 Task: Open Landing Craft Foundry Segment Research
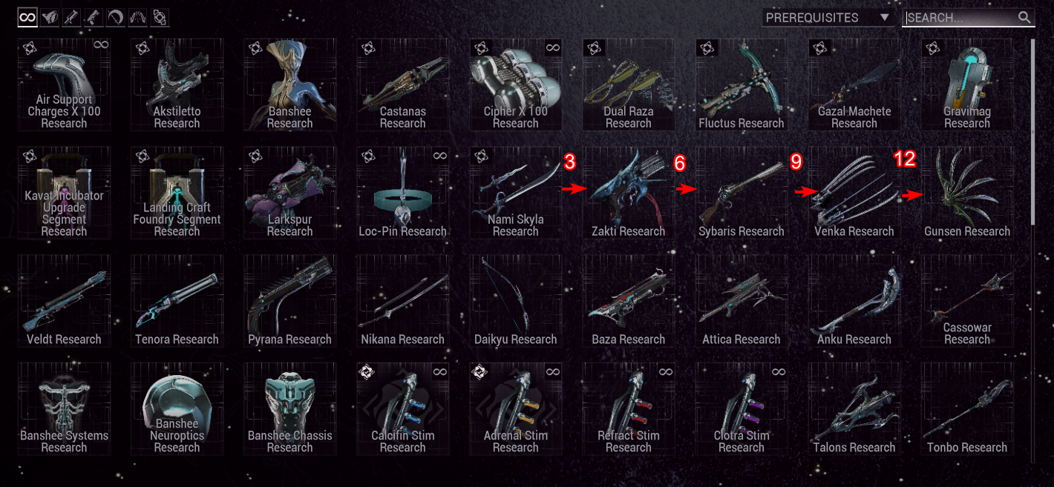(x=177, y=193)
